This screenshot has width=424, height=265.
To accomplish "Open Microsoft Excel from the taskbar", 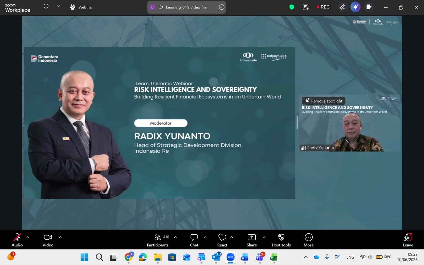I will pos(274,257).
